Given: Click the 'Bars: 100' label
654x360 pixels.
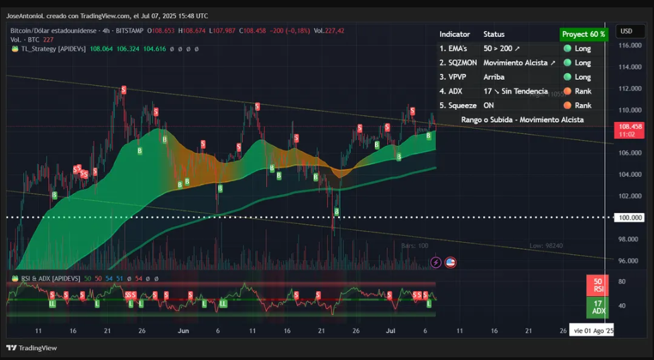Looking at the screenshot, I should [x=415, y=246].
